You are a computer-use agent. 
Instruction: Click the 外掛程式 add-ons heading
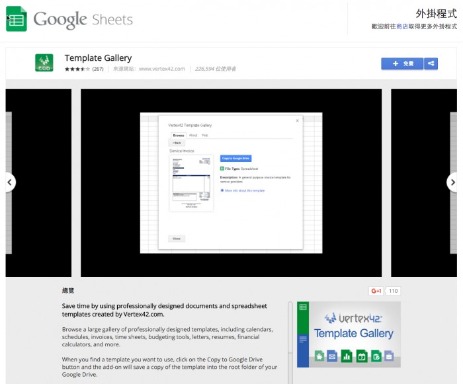[436, 14]
